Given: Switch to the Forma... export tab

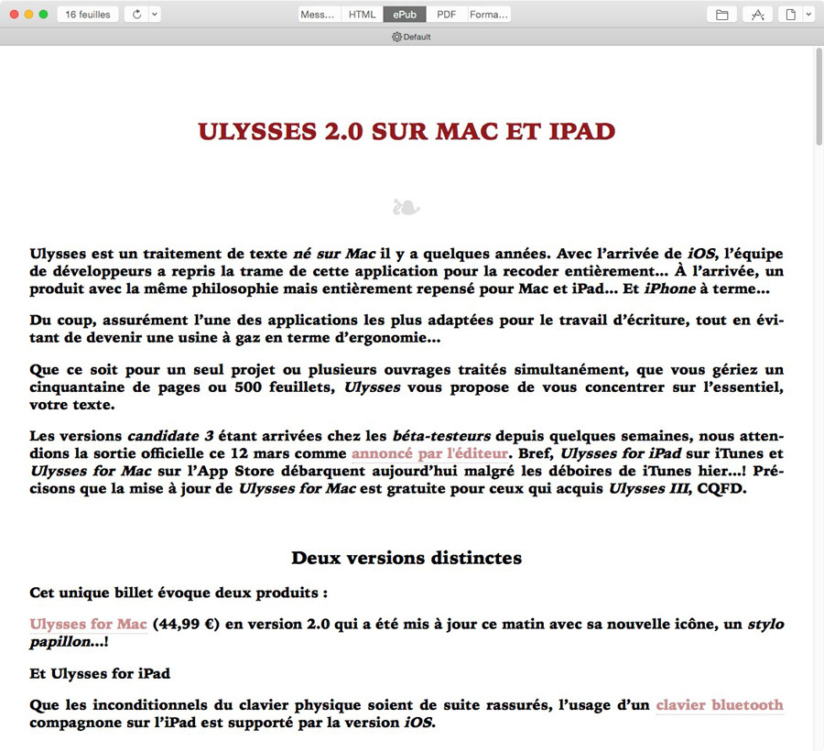Looking at the screenshot, I should coord(489,14).
